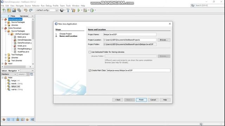225x126 pixels.
Task: Click the Build Project hammer icon
Action: coord(68,10)
